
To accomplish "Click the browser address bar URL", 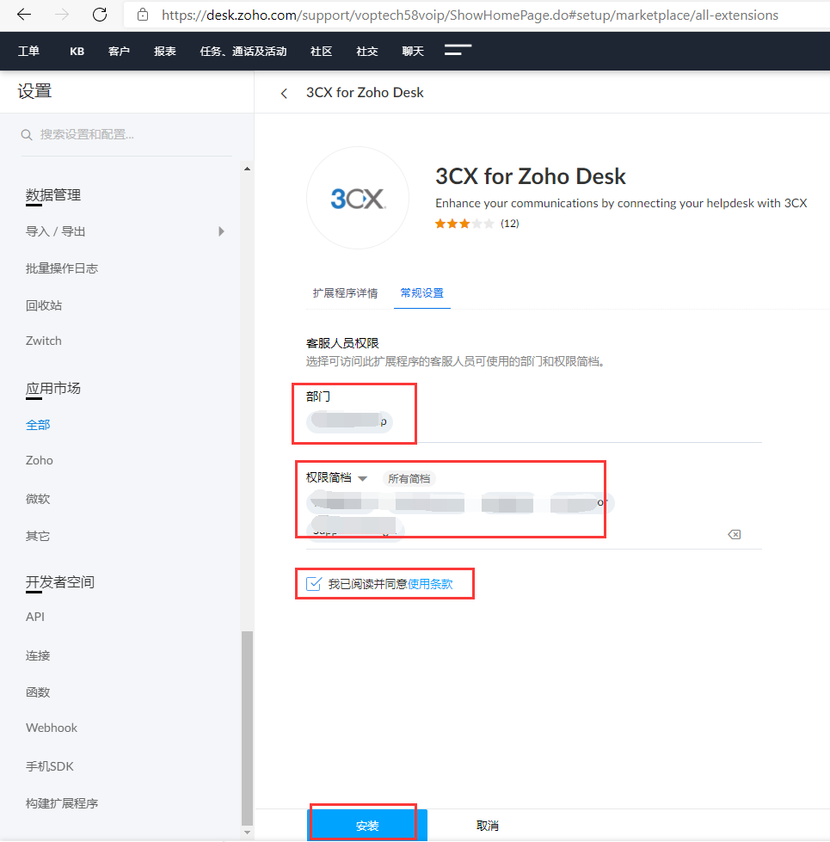I will [x=470, y=15].
